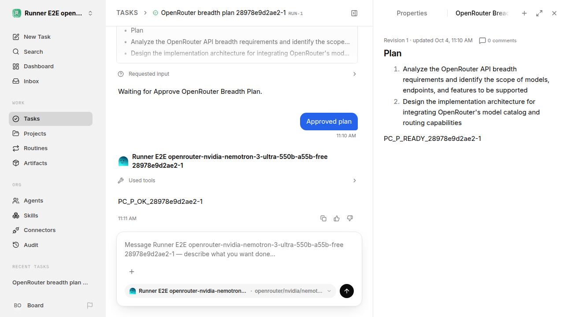Go to Dashboard

click(51, 66)
